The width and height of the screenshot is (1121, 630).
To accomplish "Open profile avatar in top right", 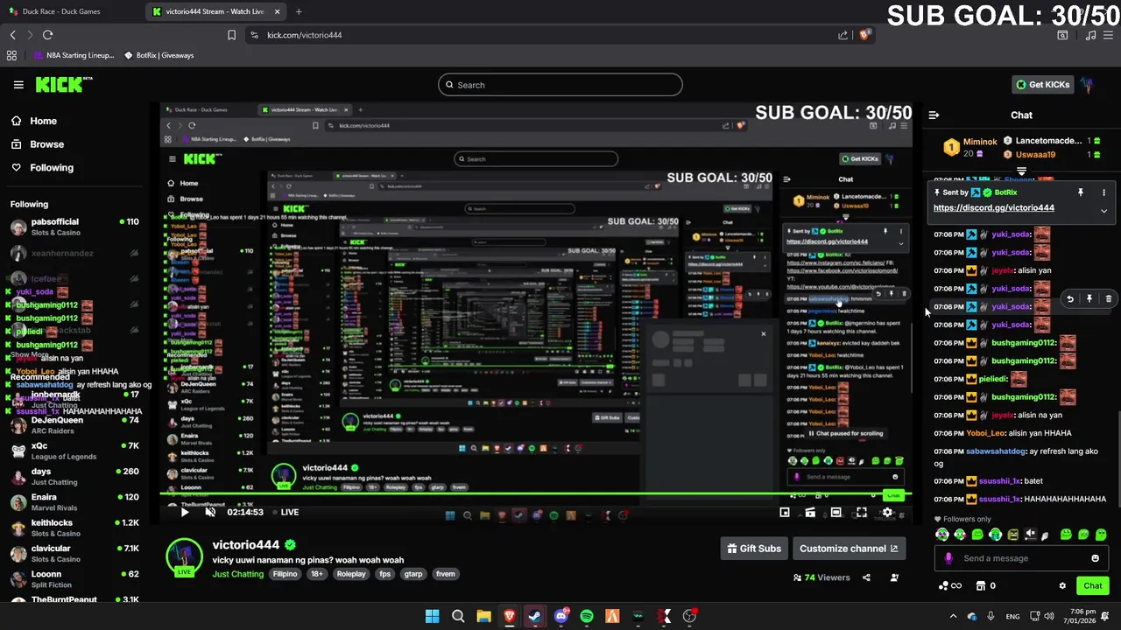I will [1087, 85].
